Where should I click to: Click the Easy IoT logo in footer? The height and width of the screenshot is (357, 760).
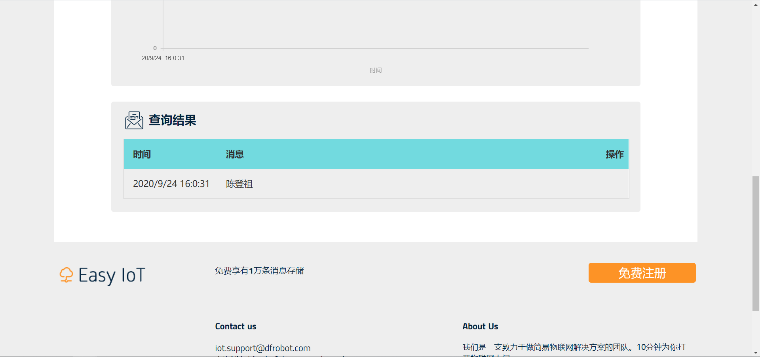[103, 275]
